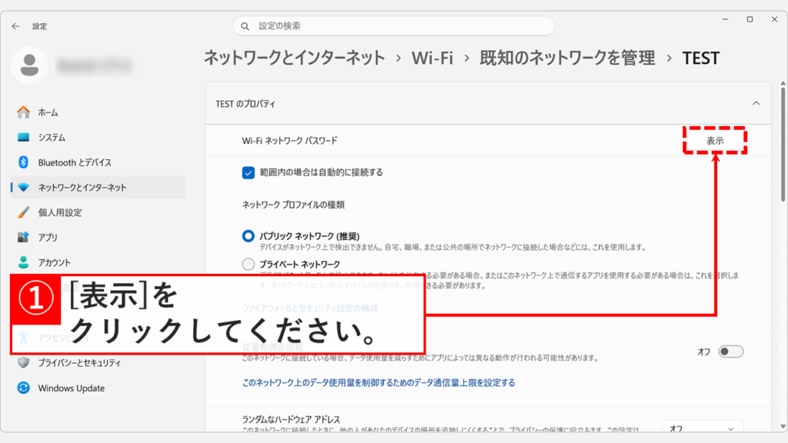The width and height of the screenshot is (788, 443).
Task: Open Windows Update page
Action: (98, 388)
